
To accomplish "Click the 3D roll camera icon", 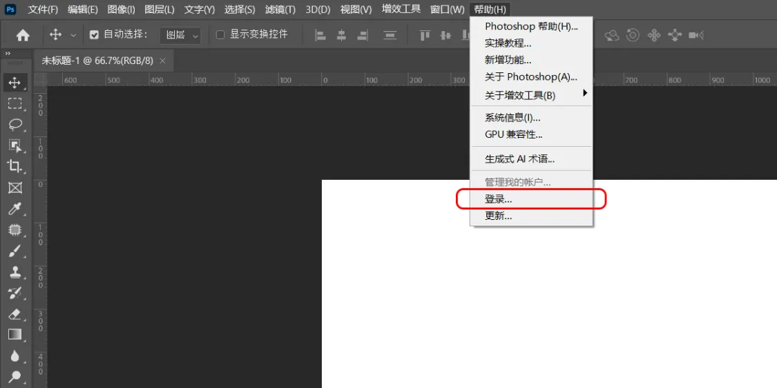I will tap(633, 35).
